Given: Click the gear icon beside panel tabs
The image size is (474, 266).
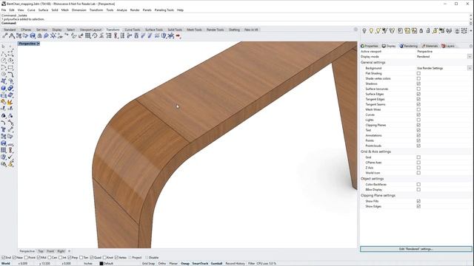Looking at the screenshot, I should (x=471, y=46).
